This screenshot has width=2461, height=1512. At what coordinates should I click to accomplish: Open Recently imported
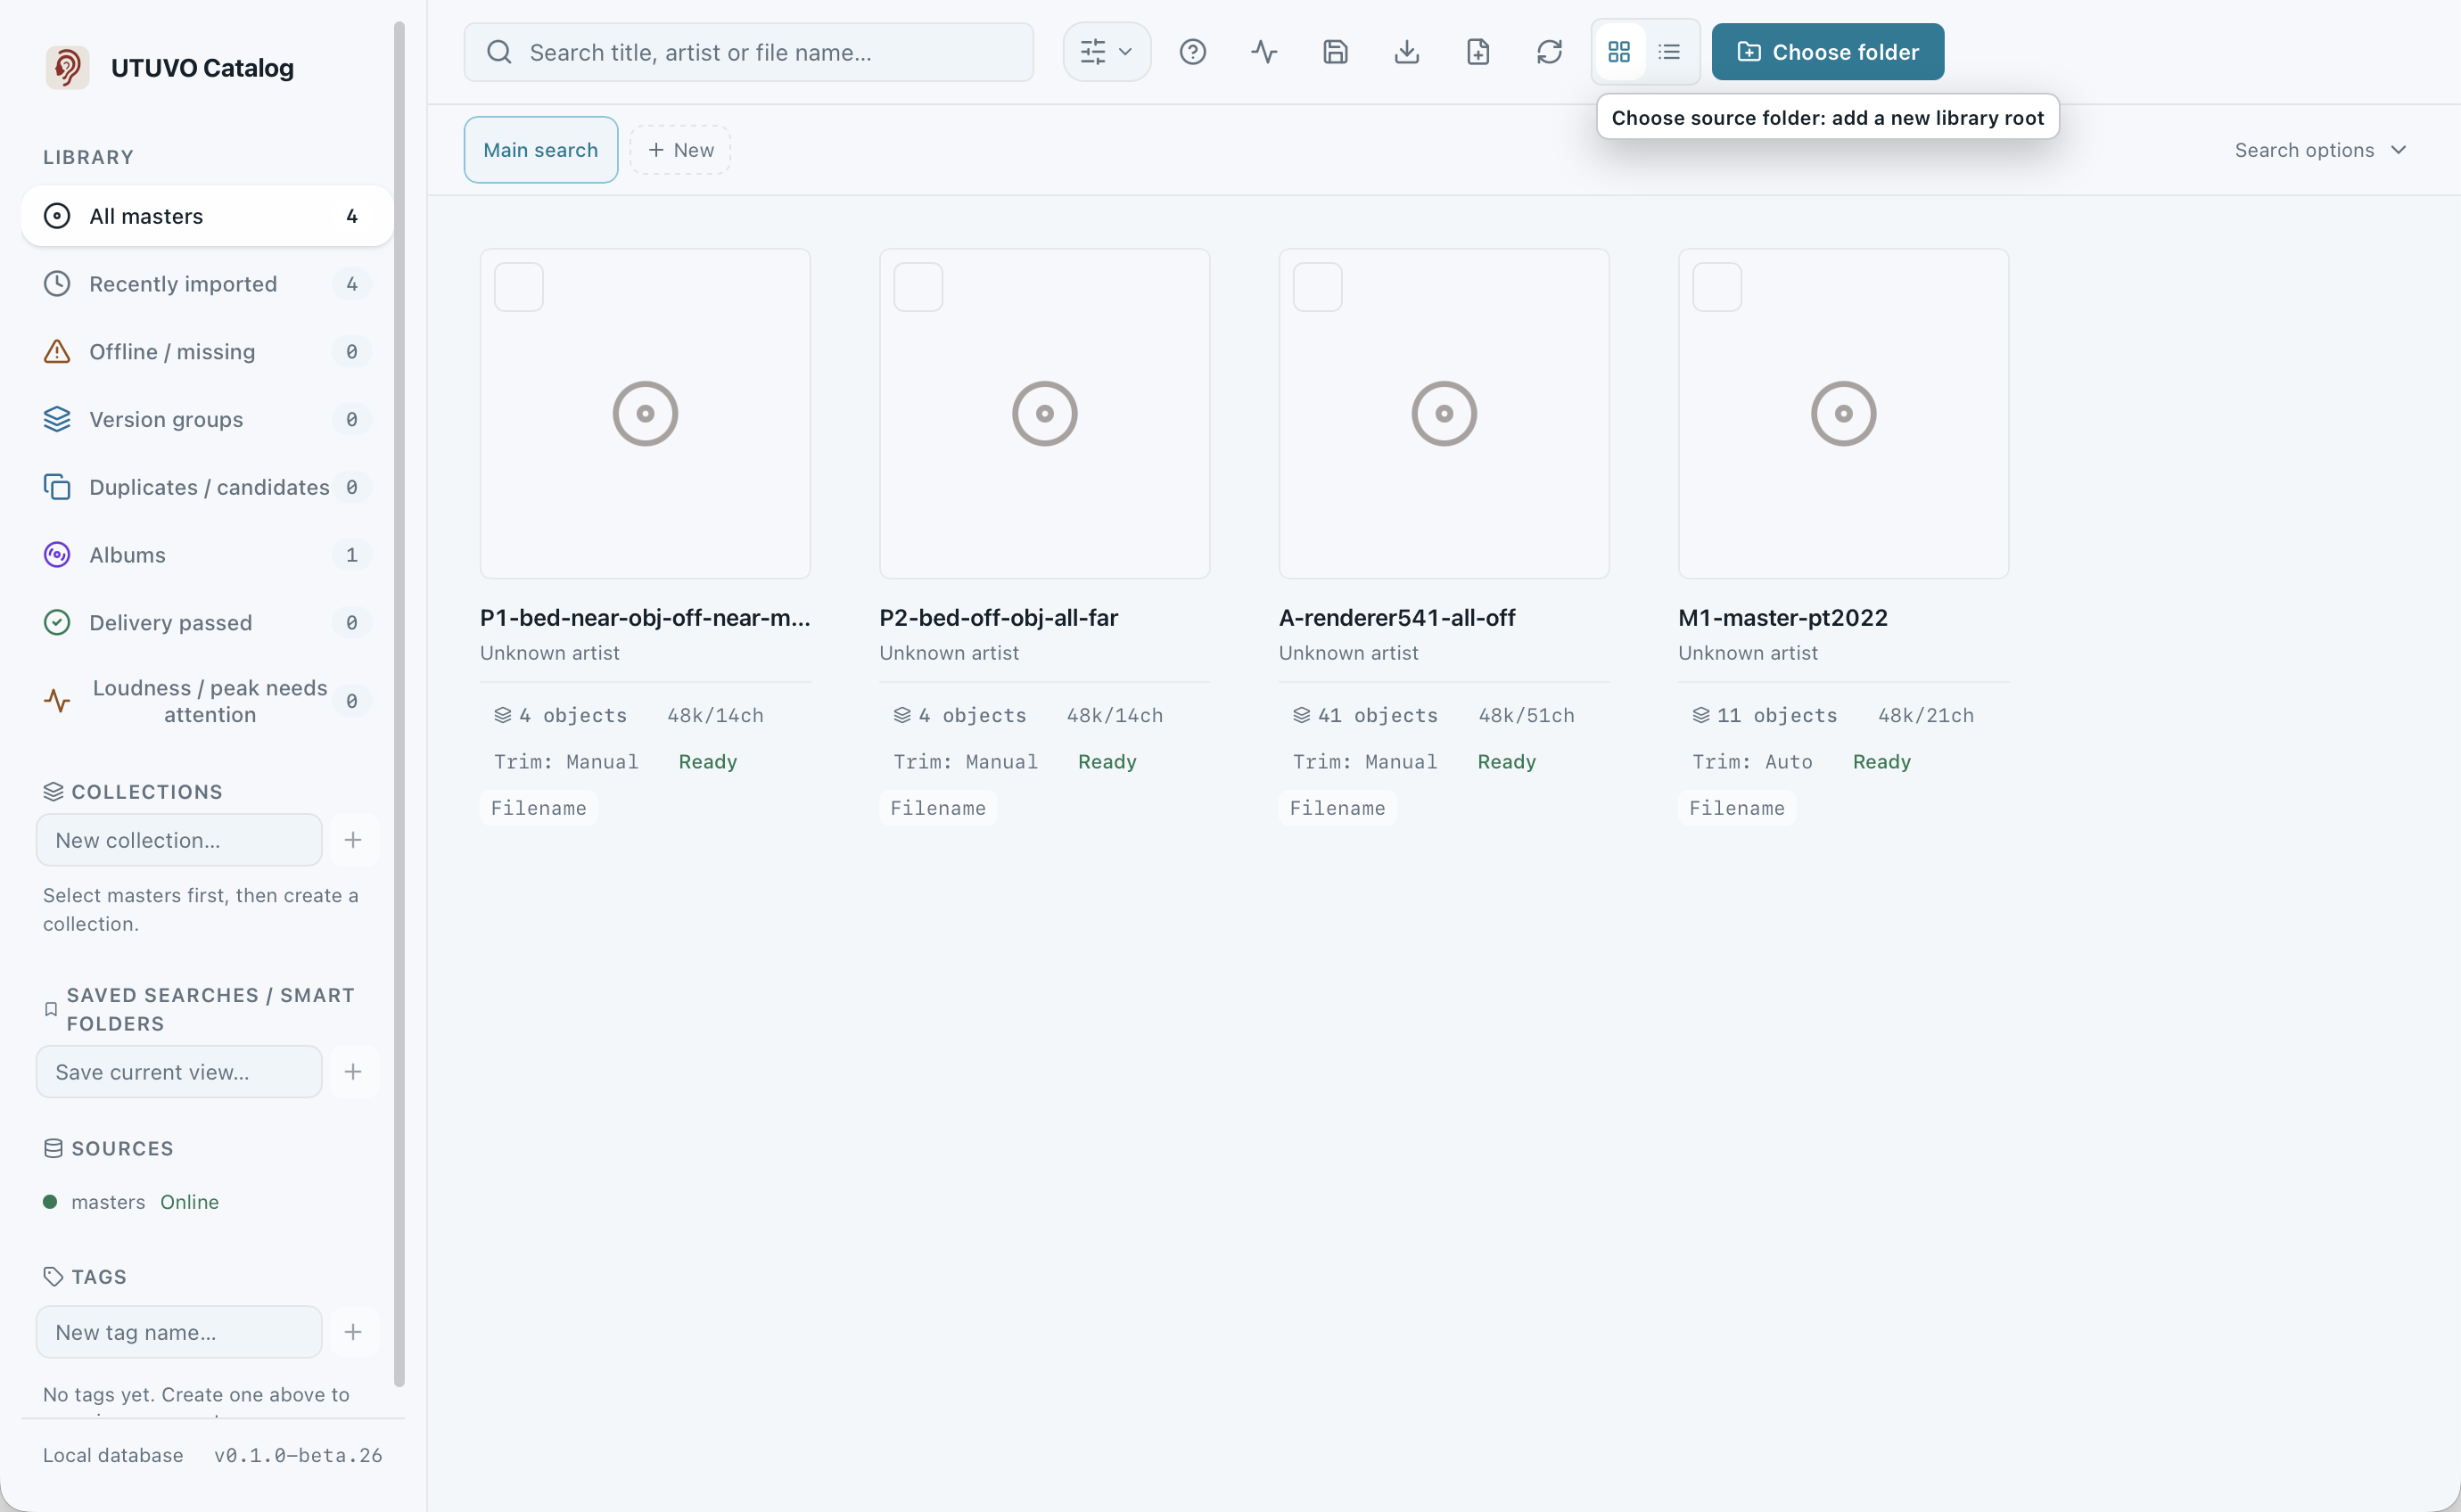tap(207, 284)
